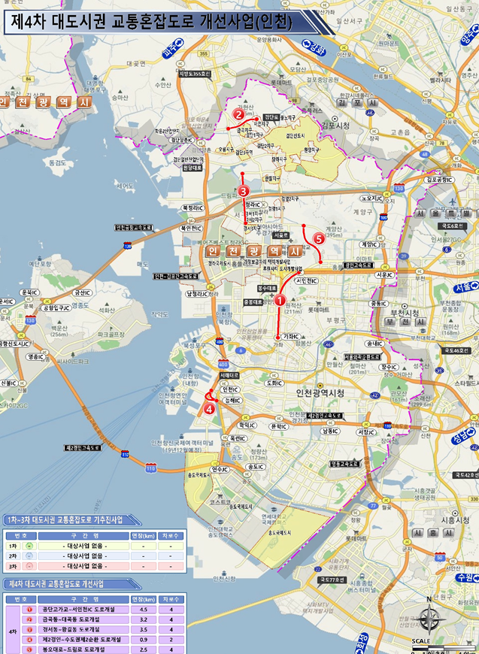Click the 김포공항IC label
Screen dimensions: 479x654
click(x=438, y=180)
